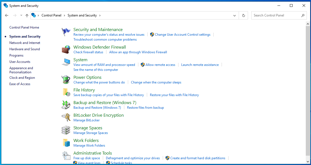The height and width of the screenshot is (165, 311).
Task: Expand the chevron after Control Panel breadcrumb
Action: click(x=64, y=15)
